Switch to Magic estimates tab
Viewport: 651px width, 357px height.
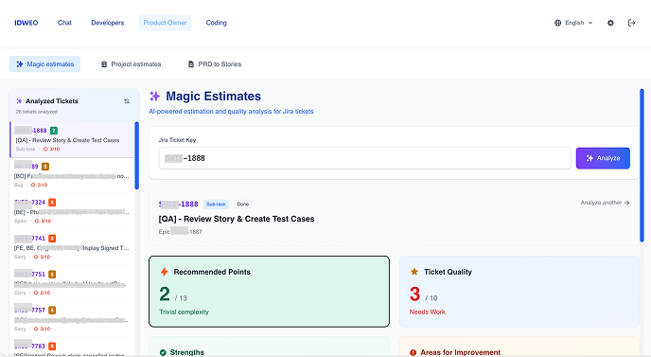44,64
